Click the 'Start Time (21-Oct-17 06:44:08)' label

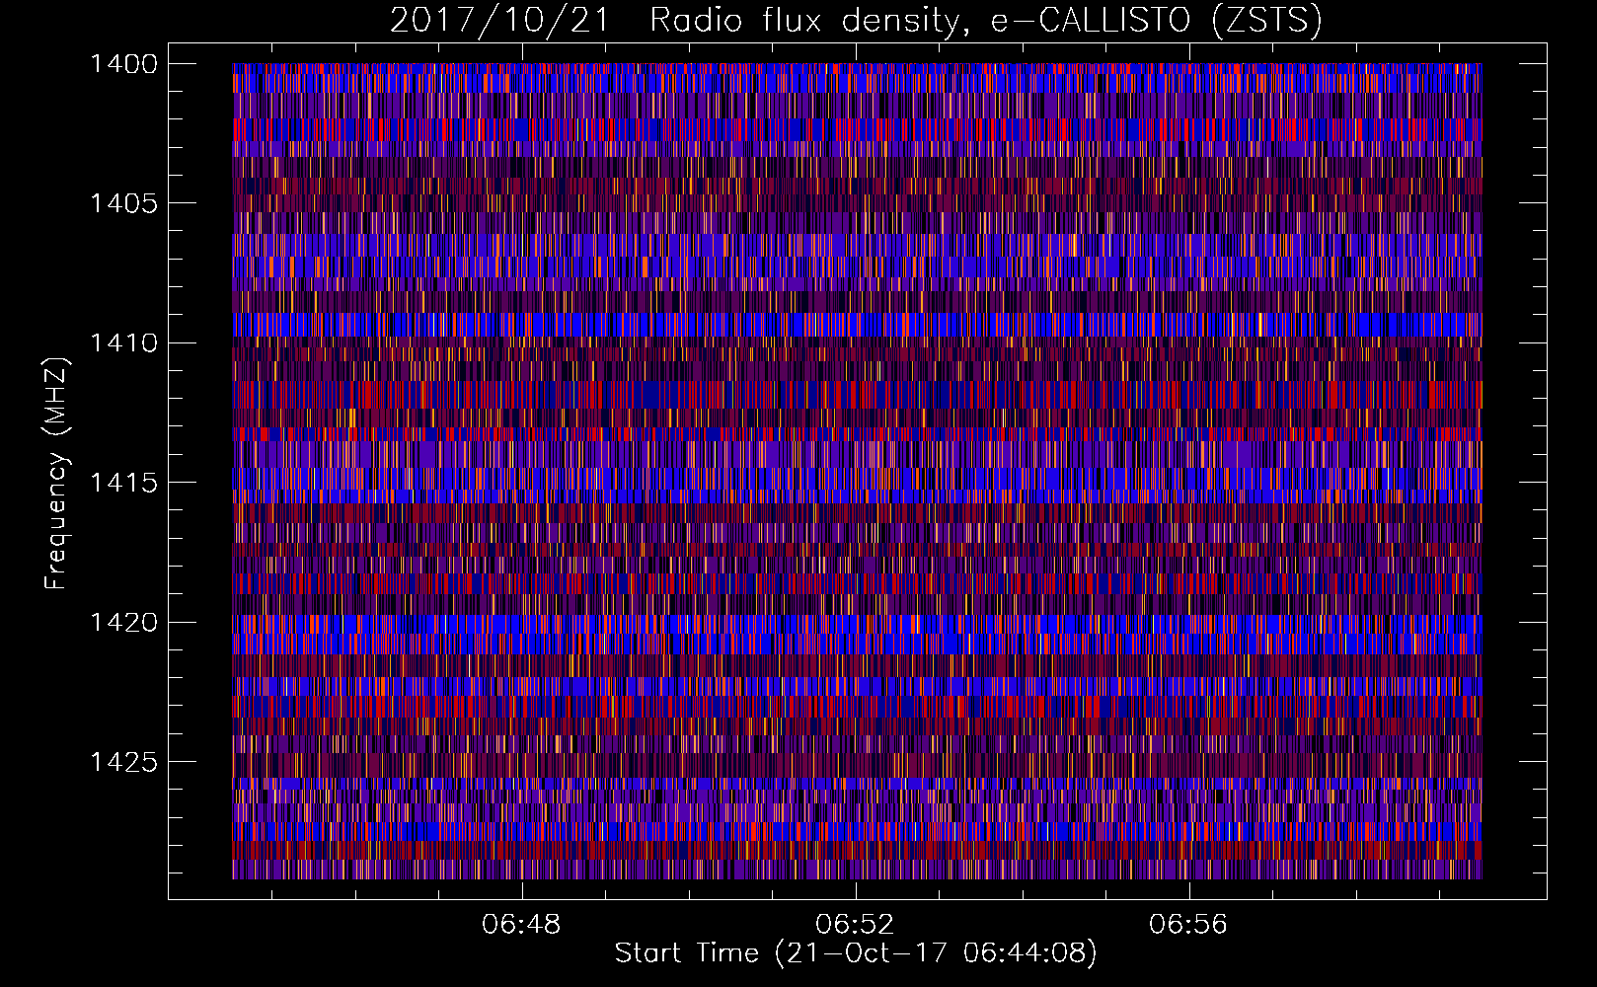pos(856,953)
